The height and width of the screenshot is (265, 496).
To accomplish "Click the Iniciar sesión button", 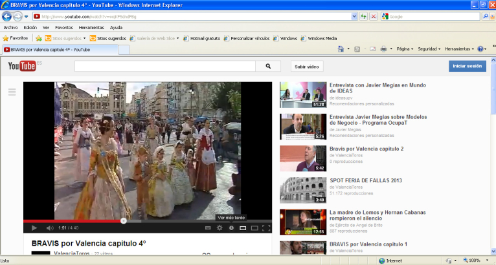I will pyautogui.click(x=468, y=66).
